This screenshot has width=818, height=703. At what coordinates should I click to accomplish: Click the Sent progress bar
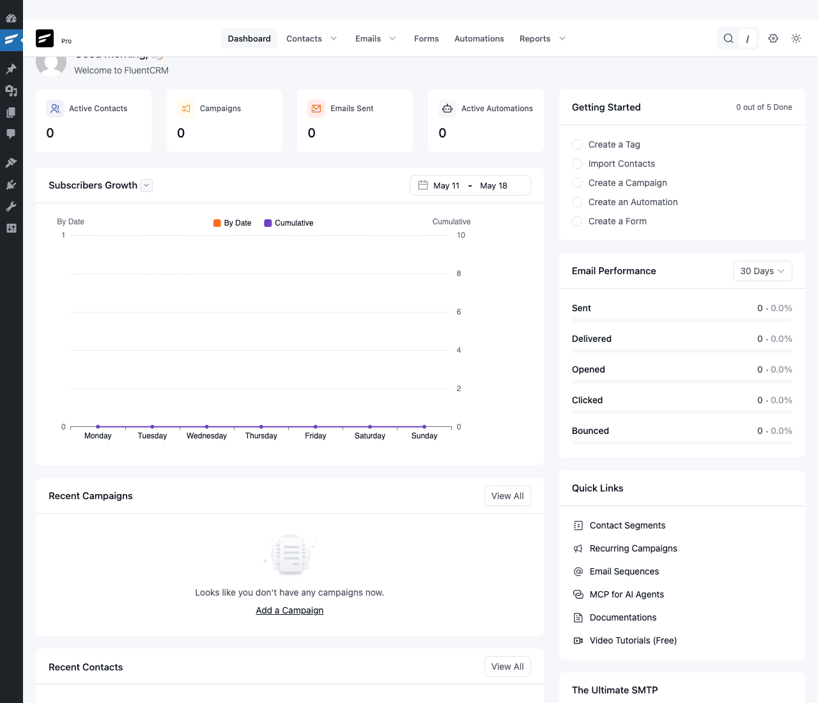click(x=682, y=320)
